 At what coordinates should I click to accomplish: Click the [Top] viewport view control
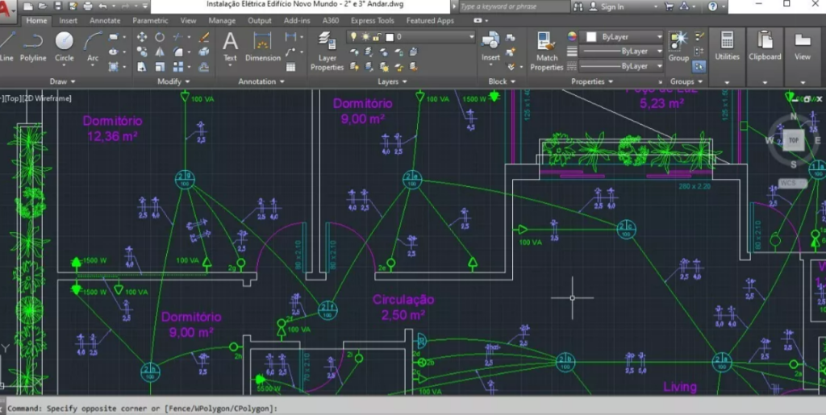click(12, 98)
